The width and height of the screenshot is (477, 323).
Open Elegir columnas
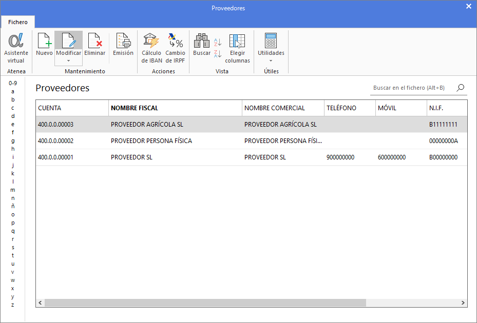[x=237, y=48]
